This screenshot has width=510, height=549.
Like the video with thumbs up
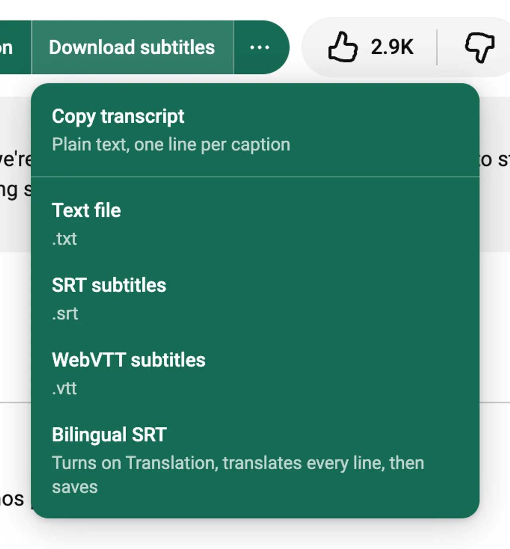click(343, 47)
